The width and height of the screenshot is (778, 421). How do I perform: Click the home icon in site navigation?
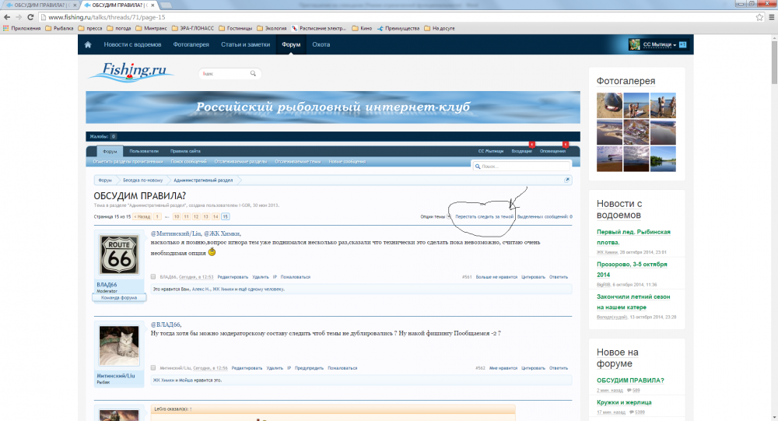89,45
